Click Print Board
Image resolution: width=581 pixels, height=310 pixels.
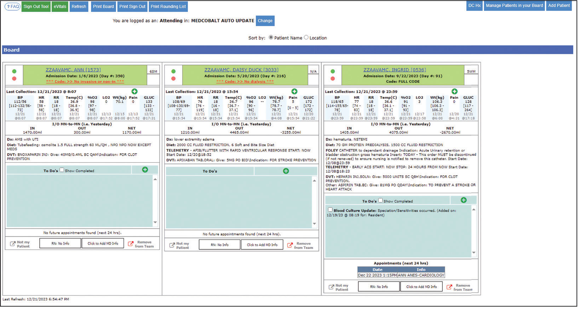103,6
